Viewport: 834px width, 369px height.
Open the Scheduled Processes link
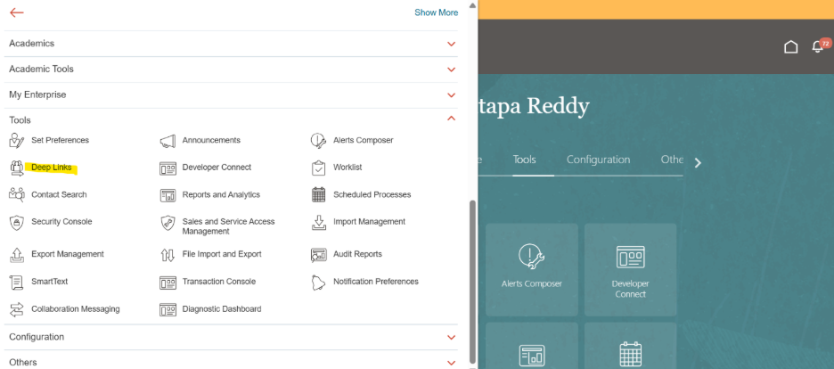tap(372, 194)
